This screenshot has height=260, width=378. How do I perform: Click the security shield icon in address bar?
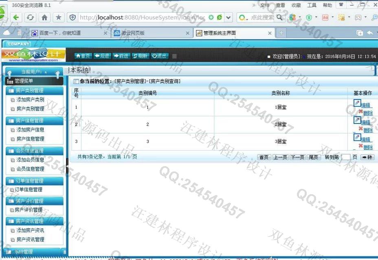[x=73, y=17]
